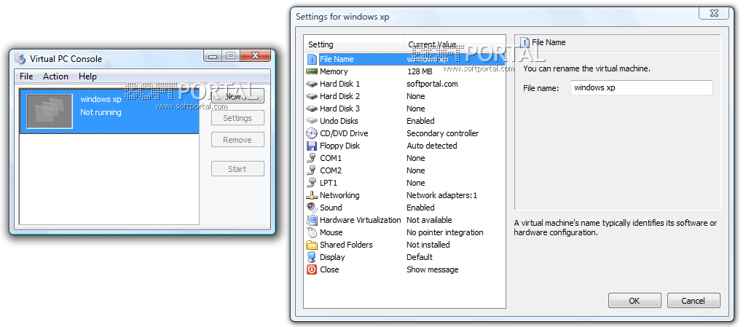
Task: Click the 'Auto detected' value
Action: pos(431,146)
